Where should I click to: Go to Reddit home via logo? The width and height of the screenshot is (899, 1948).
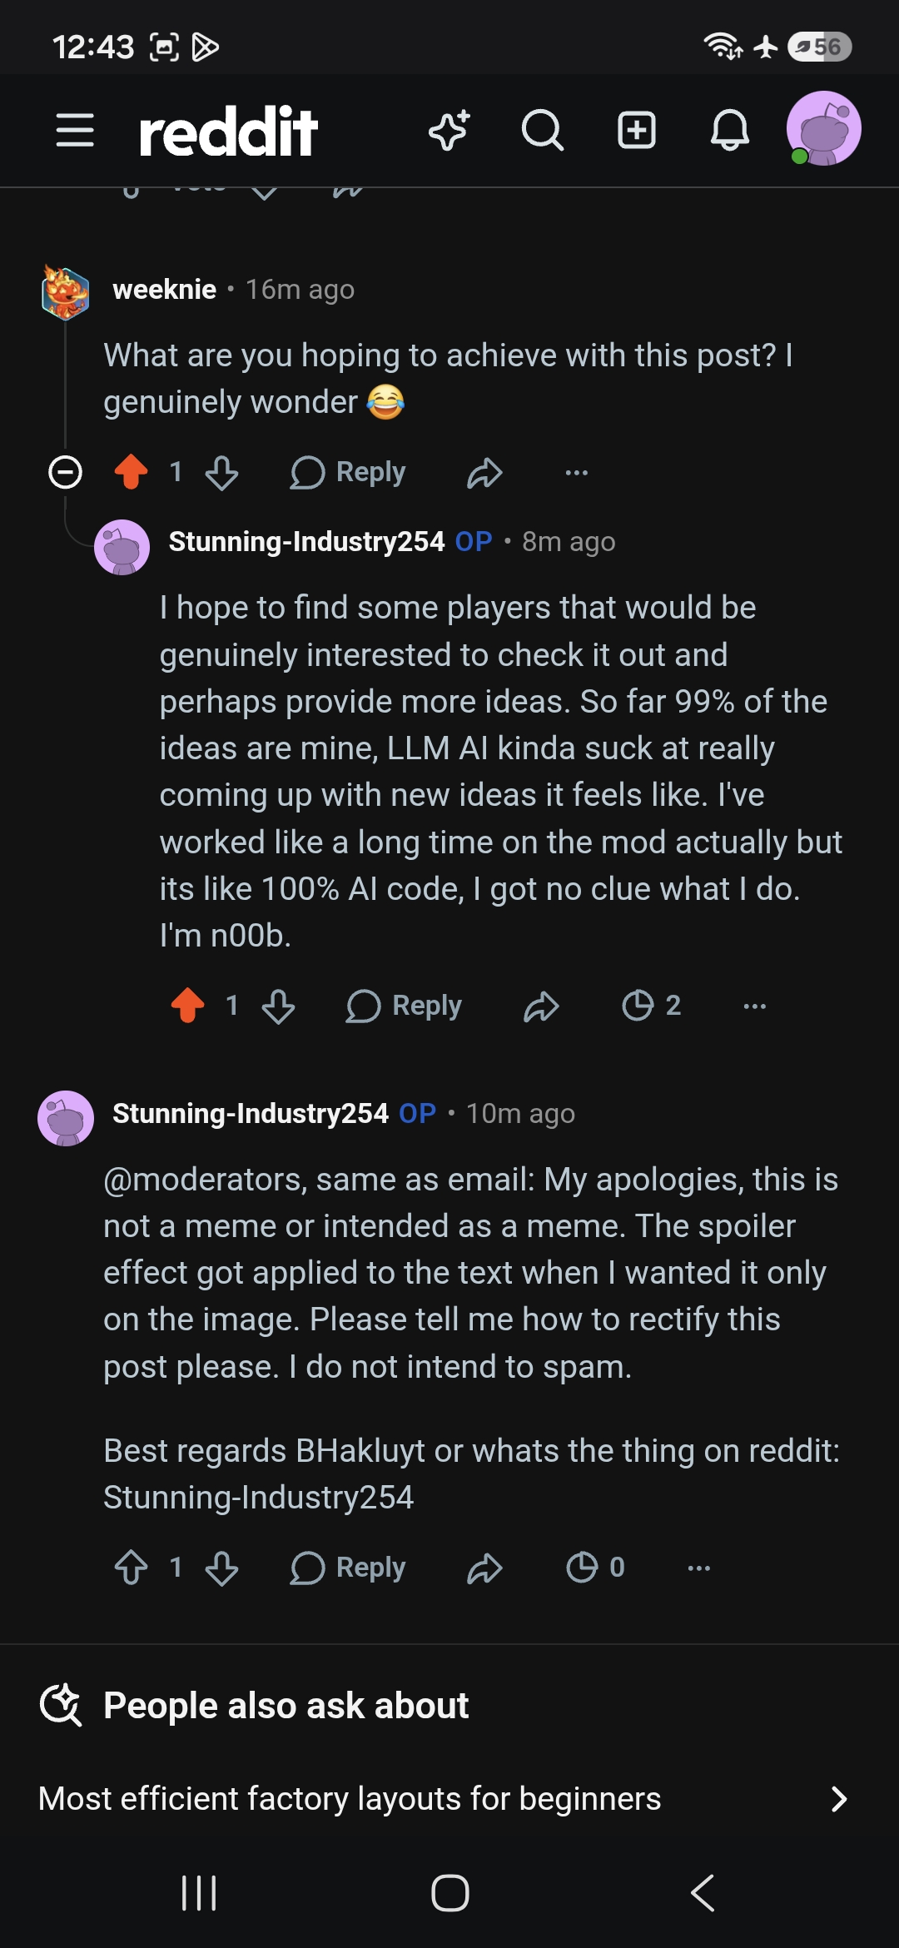(x=228, y=131)
